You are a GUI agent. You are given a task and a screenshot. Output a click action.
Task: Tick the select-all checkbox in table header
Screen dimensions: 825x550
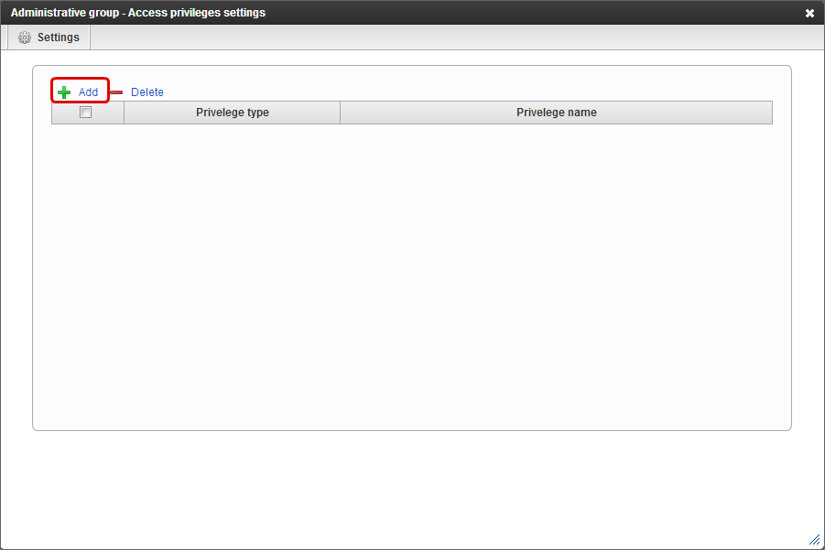pyautogui.click(x=85, y=112)
